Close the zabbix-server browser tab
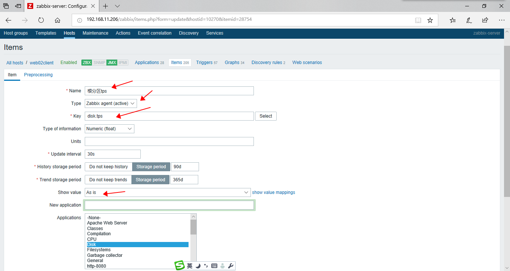This screenshot has width=510, height=271. point(93,6)
